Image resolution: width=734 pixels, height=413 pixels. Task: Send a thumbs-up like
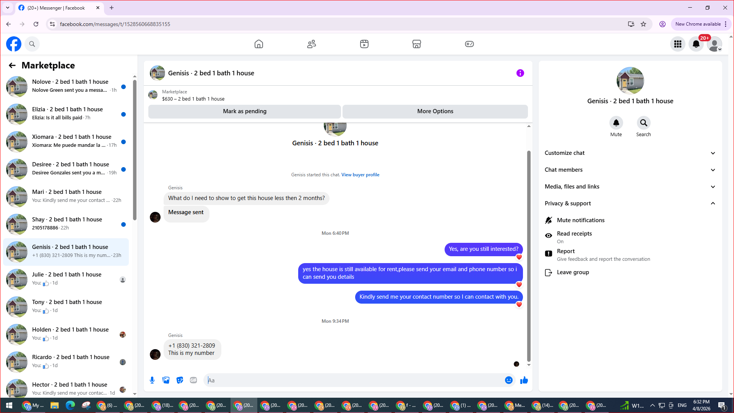tap(524, 380)
